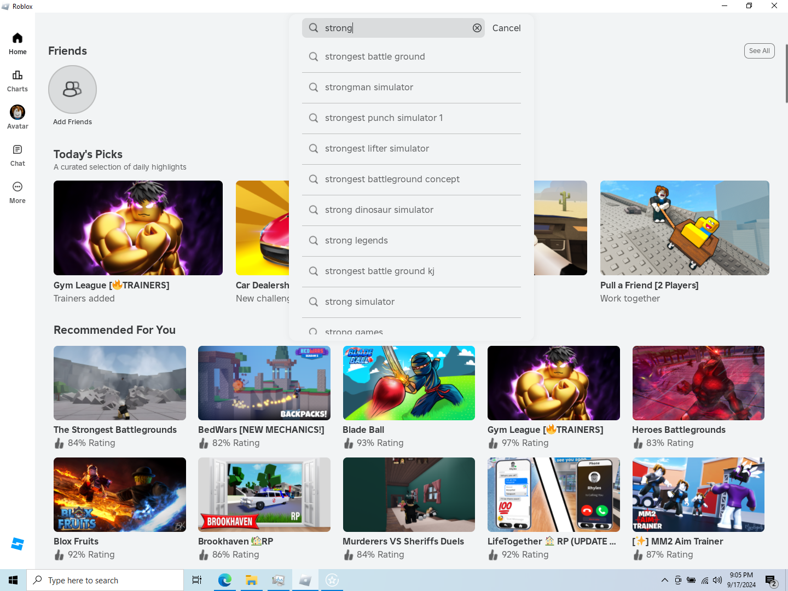Open Task View on the taskbar

[197, 580]
